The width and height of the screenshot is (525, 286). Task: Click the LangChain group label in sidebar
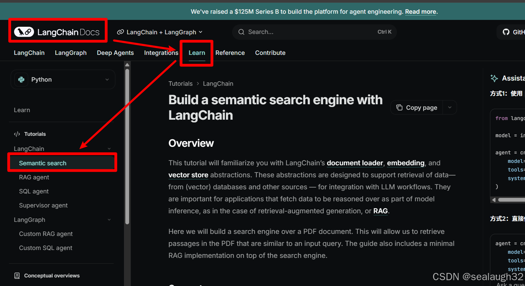29,149
